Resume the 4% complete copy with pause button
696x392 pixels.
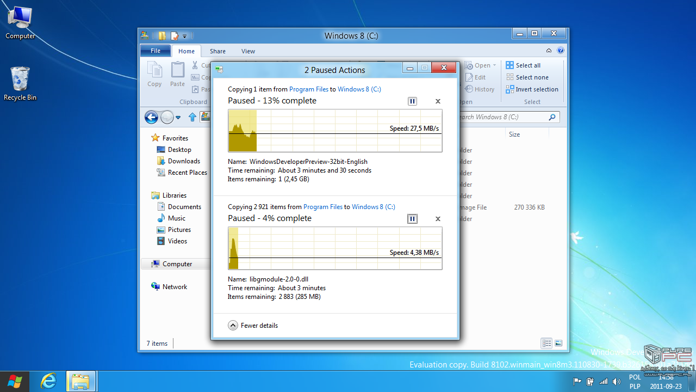coord(412,219)
